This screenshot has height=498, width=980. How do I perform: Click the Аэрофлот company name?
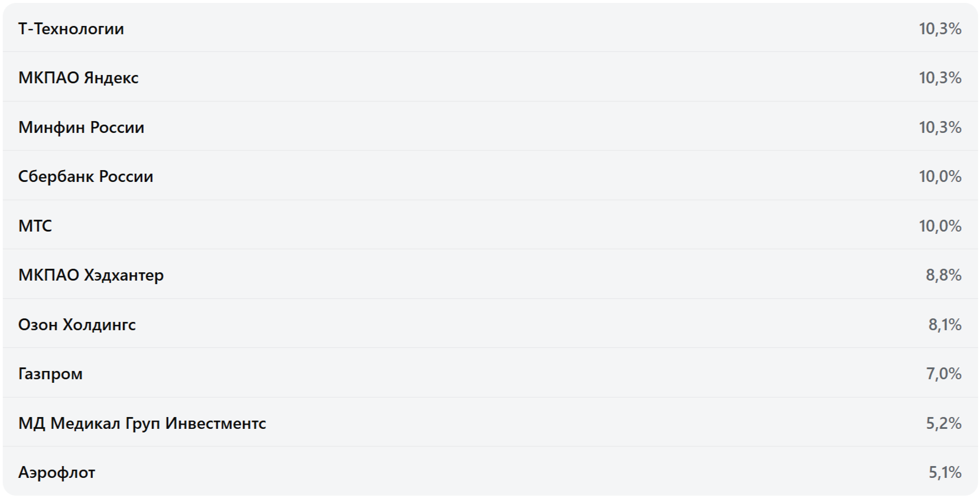tap(57, 473)
